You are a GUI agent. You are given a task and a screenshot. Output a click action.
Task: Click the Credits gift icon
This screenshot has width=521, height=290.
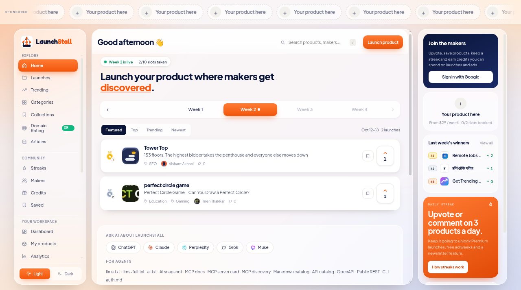coord(24,193)
